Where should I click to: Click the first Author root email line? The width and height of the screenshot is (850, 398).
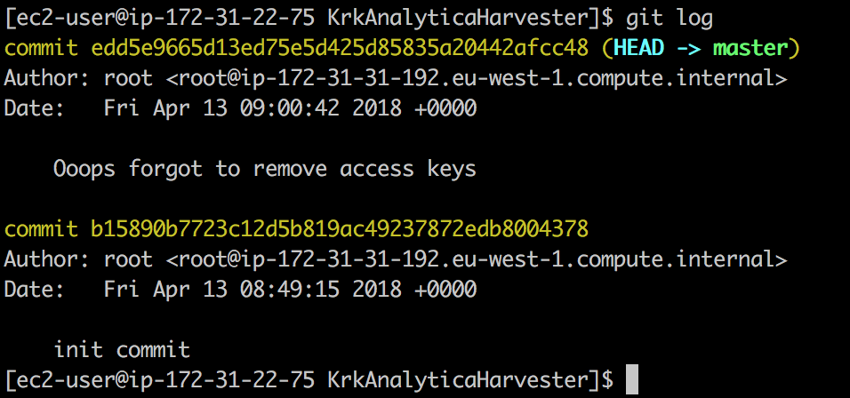click(x=395, y=78)
